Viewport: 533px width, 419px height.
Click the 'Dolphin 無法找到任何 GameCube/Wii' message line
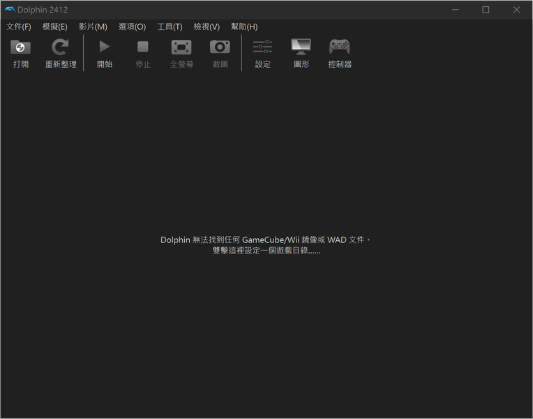click(266, 240)
